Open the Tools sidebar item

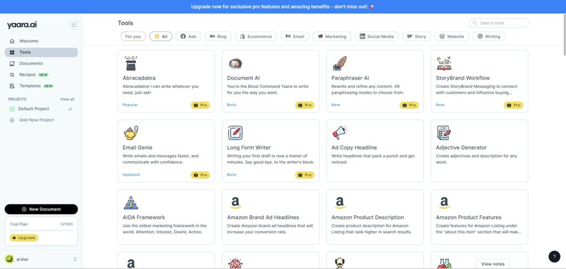[41, 52]
